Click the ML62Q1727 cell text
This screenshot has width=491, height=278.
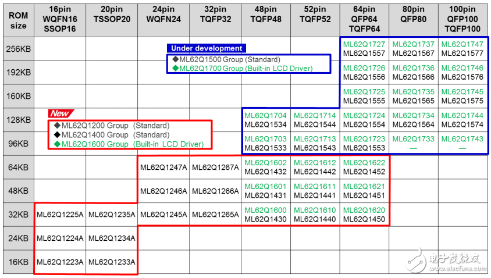click(364, 44)
